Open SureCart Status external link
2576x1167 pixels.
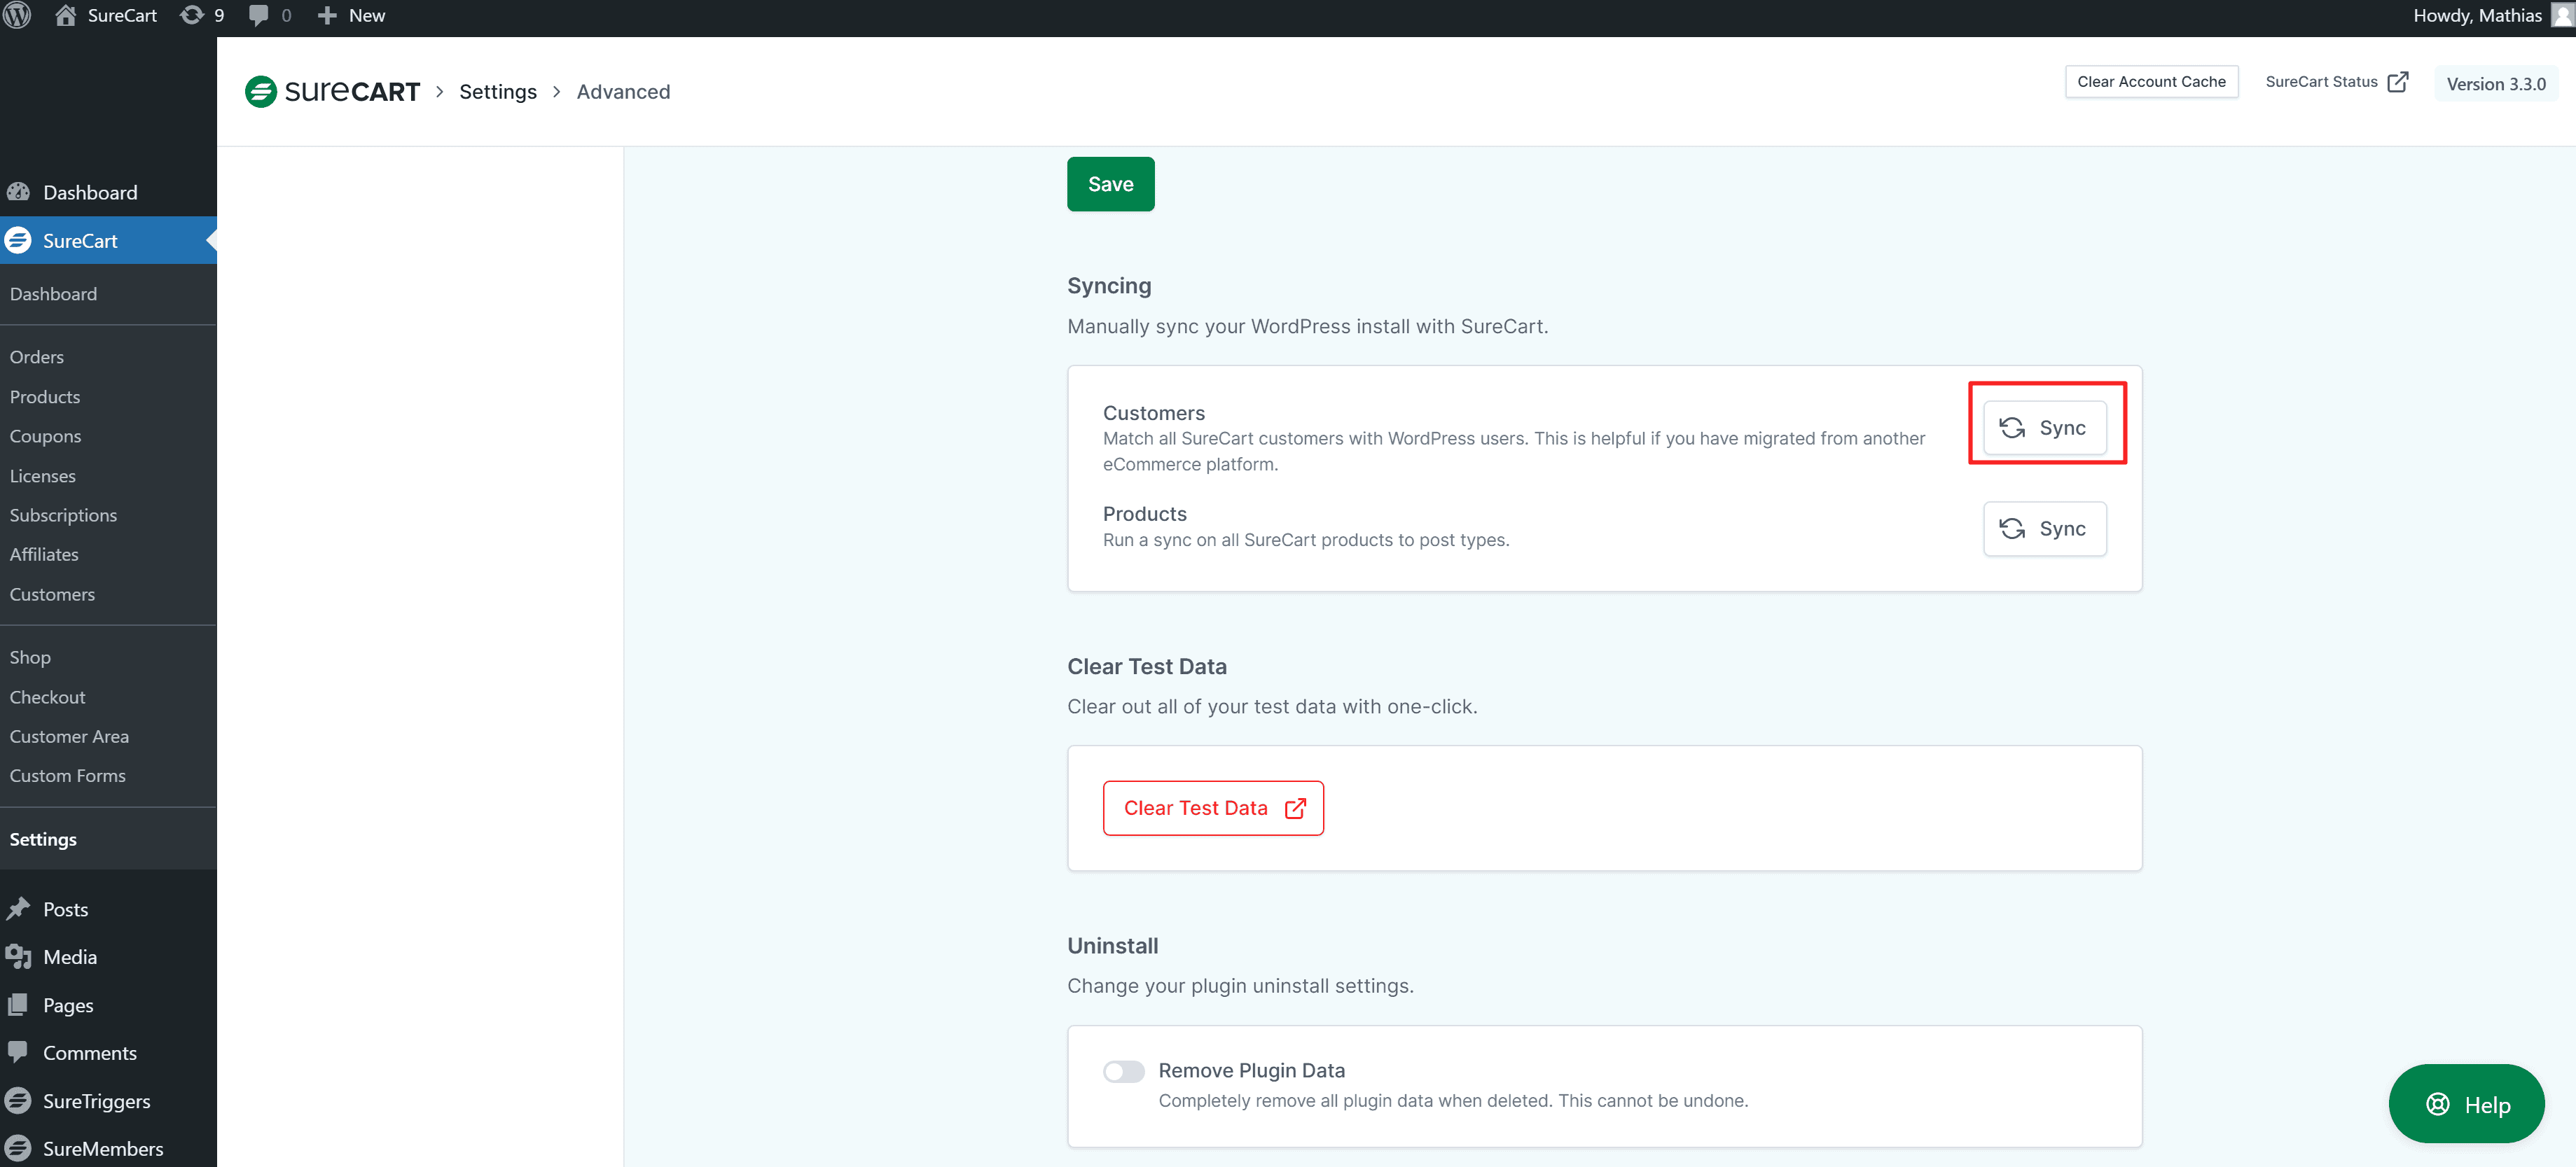point(2335,82)
